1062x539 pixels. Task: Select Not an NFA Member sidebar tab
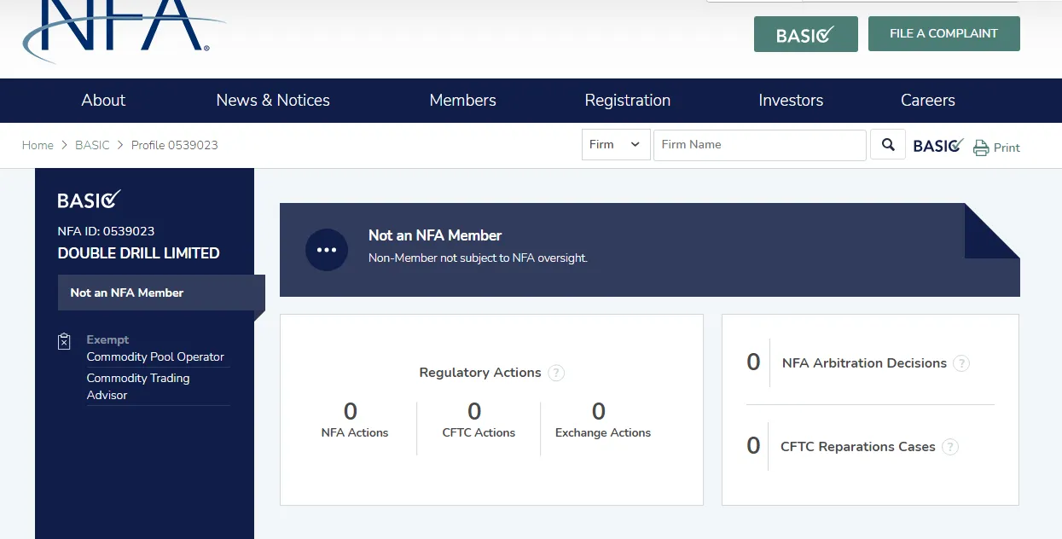(x=161, y=293)
